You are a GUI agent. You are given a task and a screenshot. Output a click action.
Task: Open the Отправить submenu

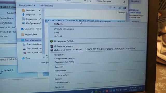coord(59,55)
